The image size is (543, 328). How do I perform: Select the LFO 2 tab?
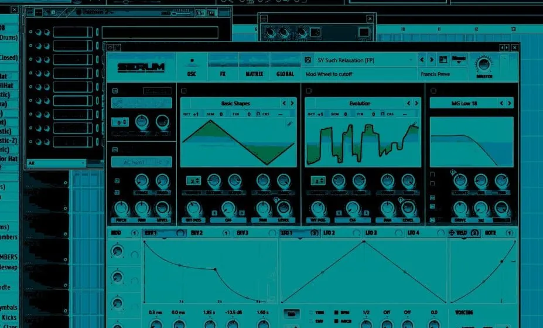[341, 233]
